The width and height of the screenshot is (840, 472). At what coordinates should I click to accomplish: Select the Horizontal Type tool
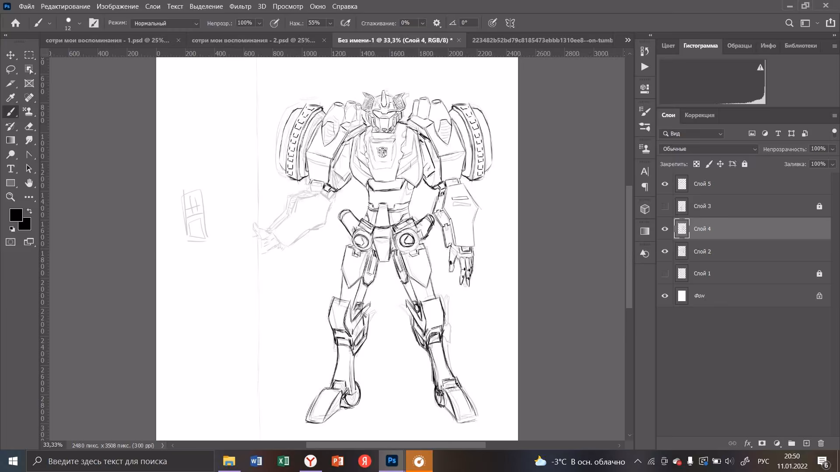point(10,169)
